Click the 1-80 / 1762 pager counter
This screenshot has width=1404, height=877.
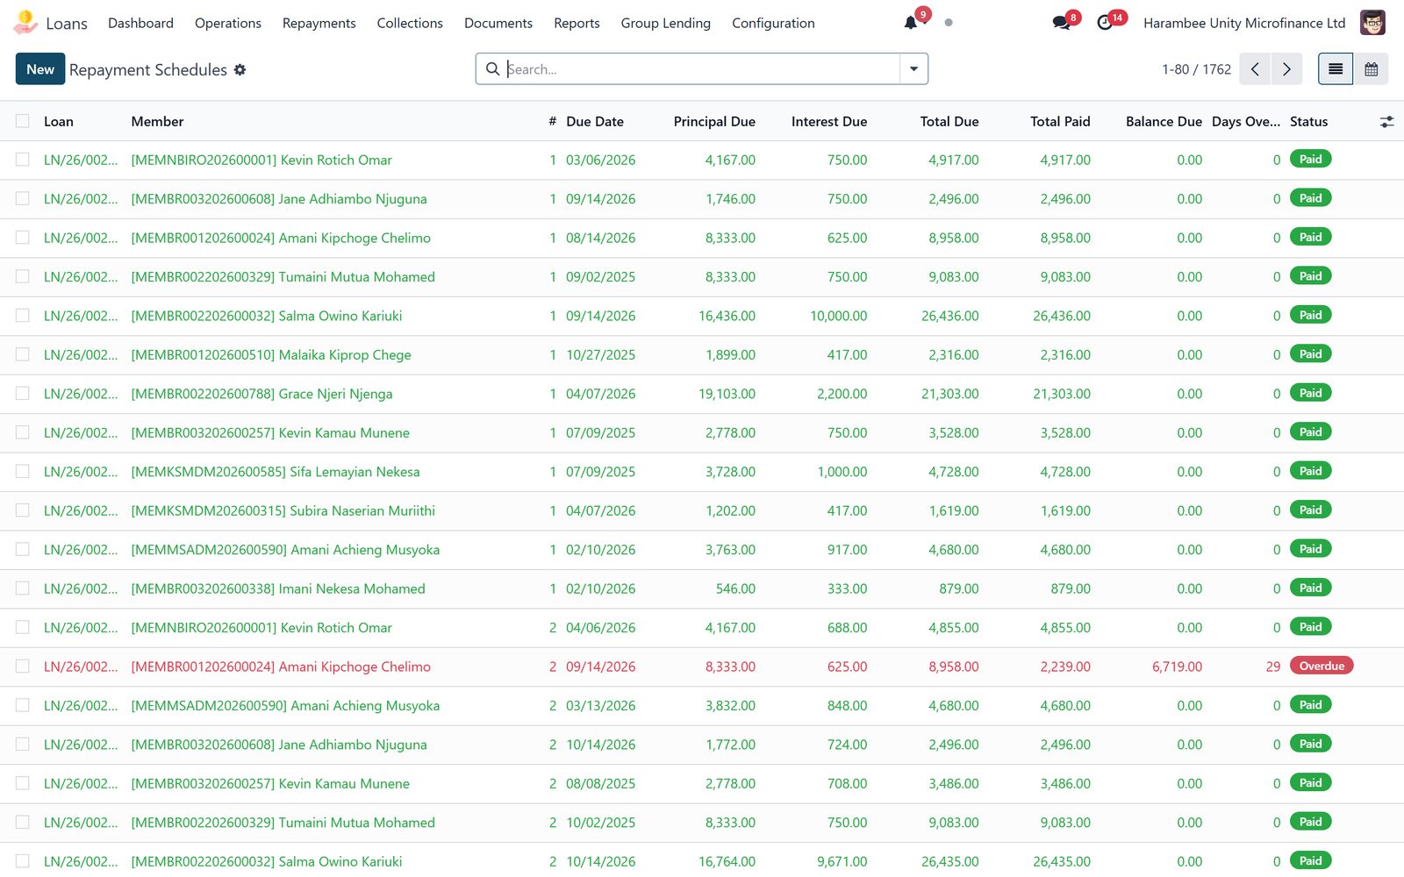tap(1196, 69)
